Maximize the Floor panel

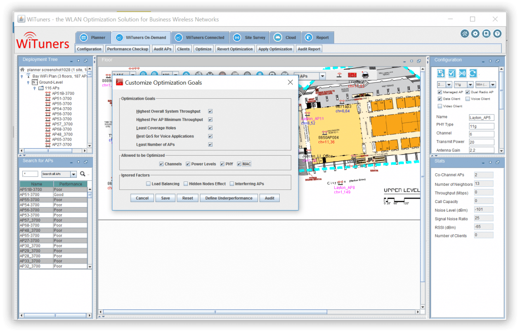pyautogui.click(x=411, y=61)
